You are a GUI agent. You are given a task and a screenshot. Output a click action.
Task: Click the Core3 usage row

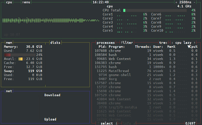tap(125, 22)
